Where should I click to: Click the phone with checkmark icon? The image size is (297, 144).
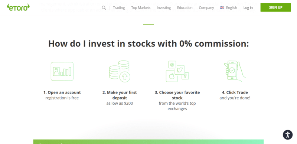(x=235, y=71)
